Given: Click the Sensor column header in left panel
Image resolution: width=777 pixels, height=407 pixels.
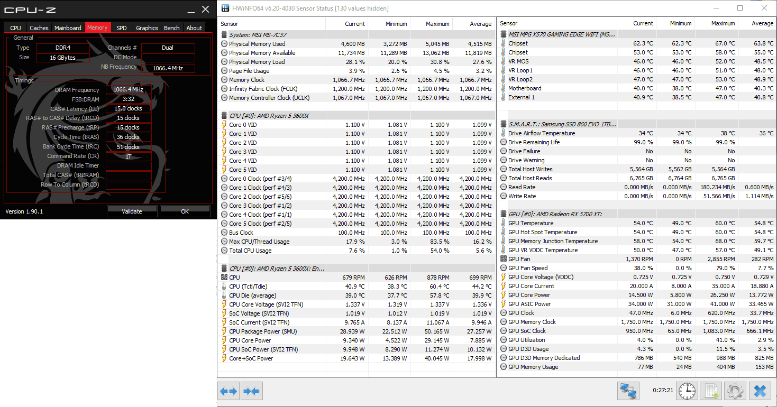Looking at the screenshot, I should pos(272,24).
